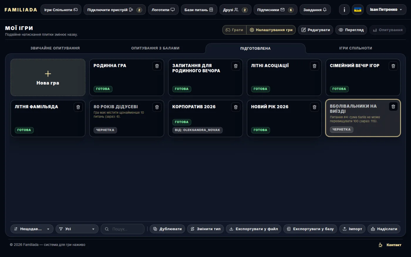411x257 pixels.
Task: Open the Контакт link in footer
Action: 394,245
